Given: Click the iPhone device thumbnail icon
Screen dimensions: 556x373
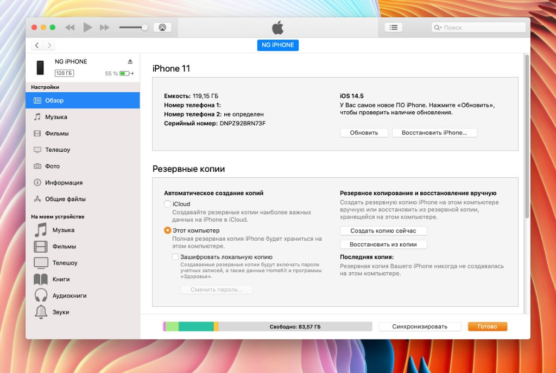Looking at the screenshot, I should click(x=40, y=68).
